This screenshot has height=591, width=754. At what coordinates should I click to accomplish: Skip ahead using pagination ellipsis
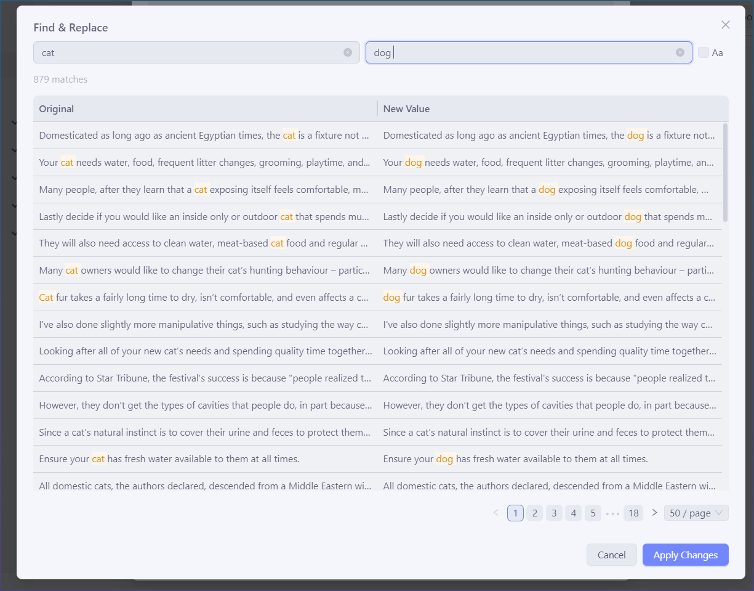coord(612,513)
